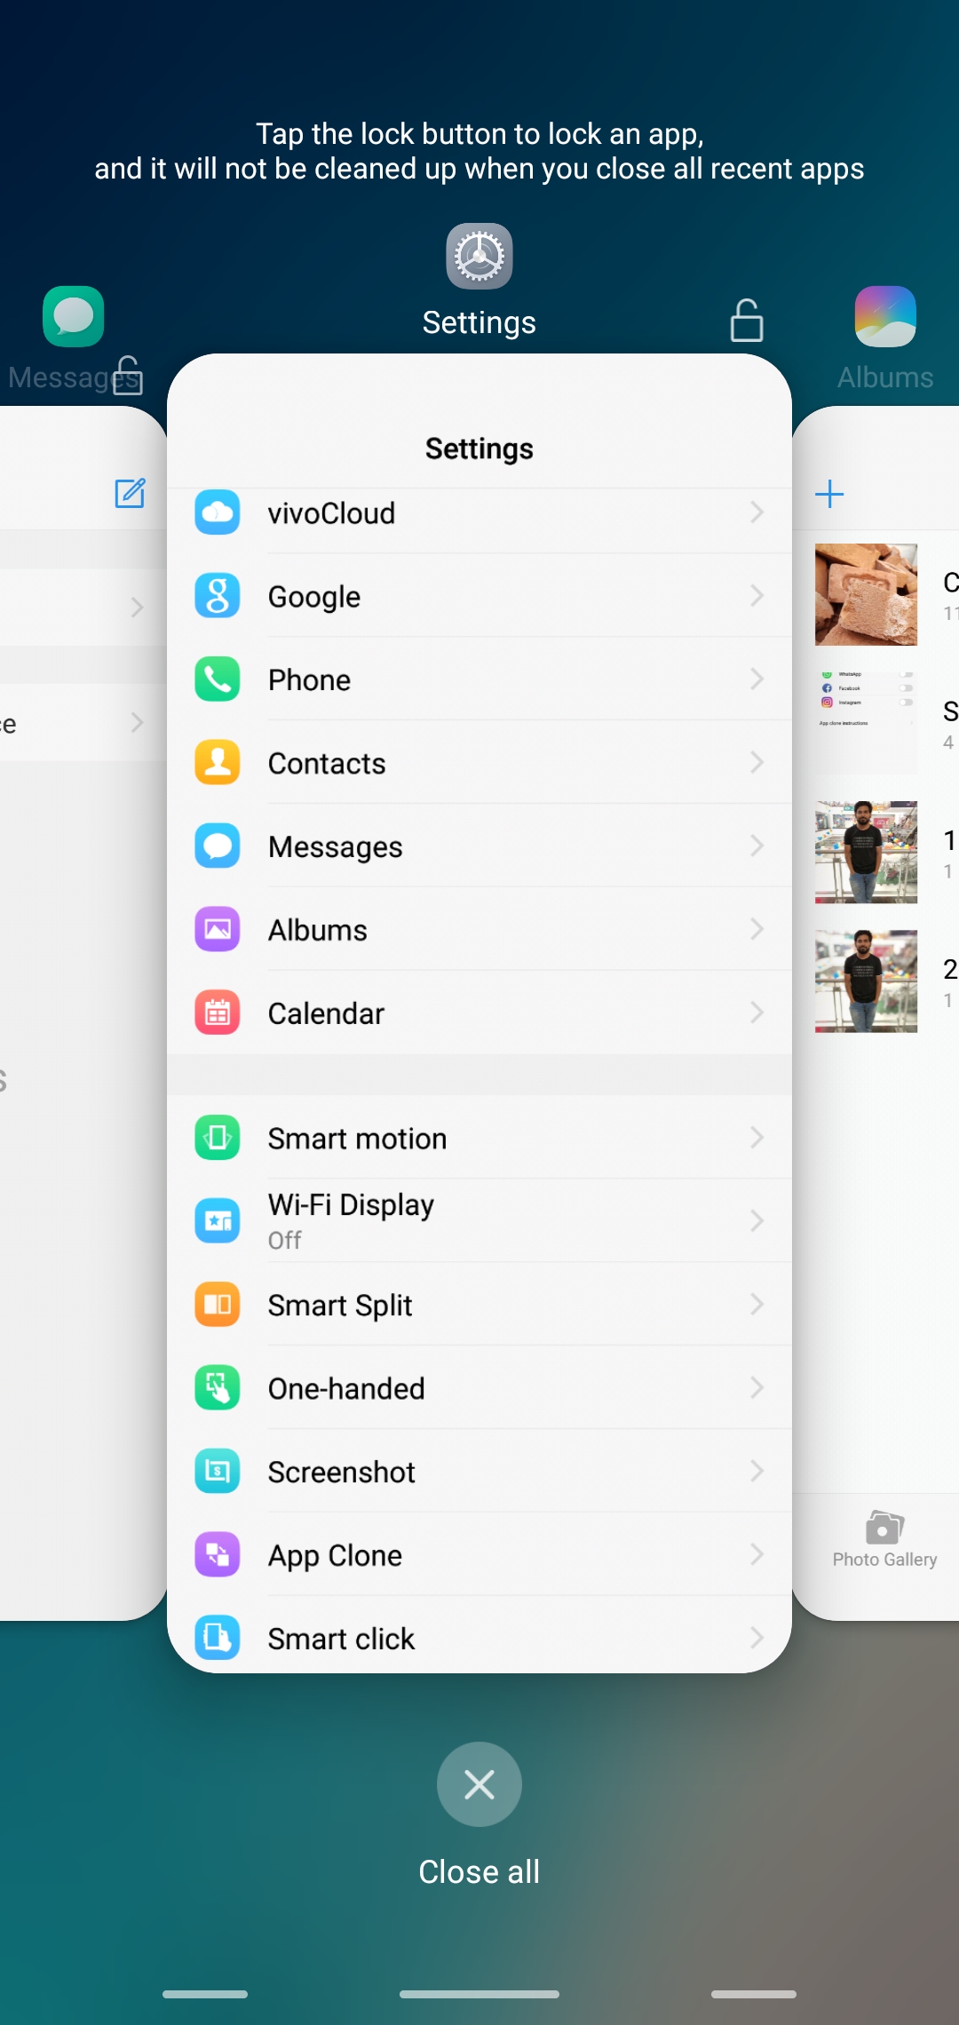959x2025 pixels.
Task: Tap the right navigation bar handle
Action: coord(754,1994)
